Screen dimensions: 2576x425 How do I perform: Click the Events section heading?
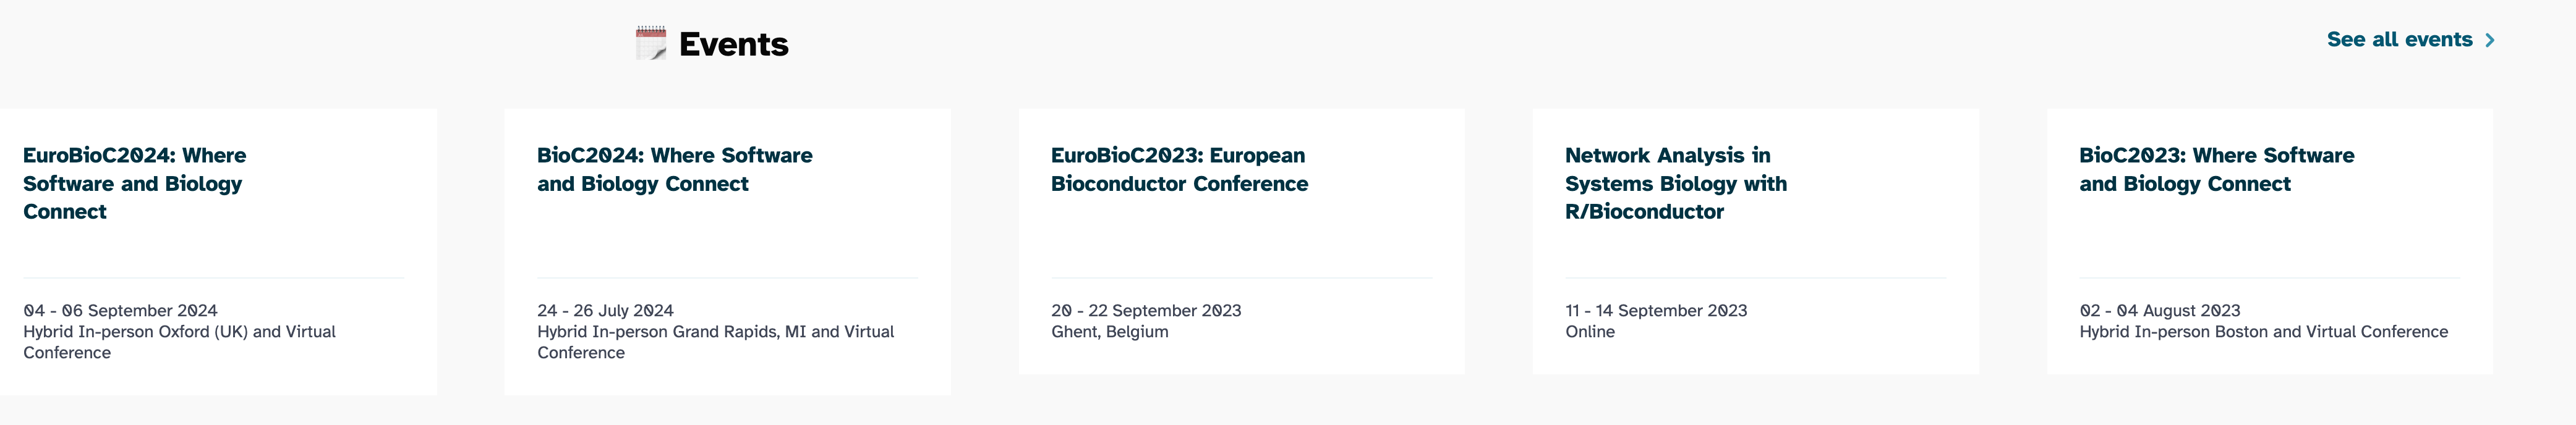[x=733, y=44]
